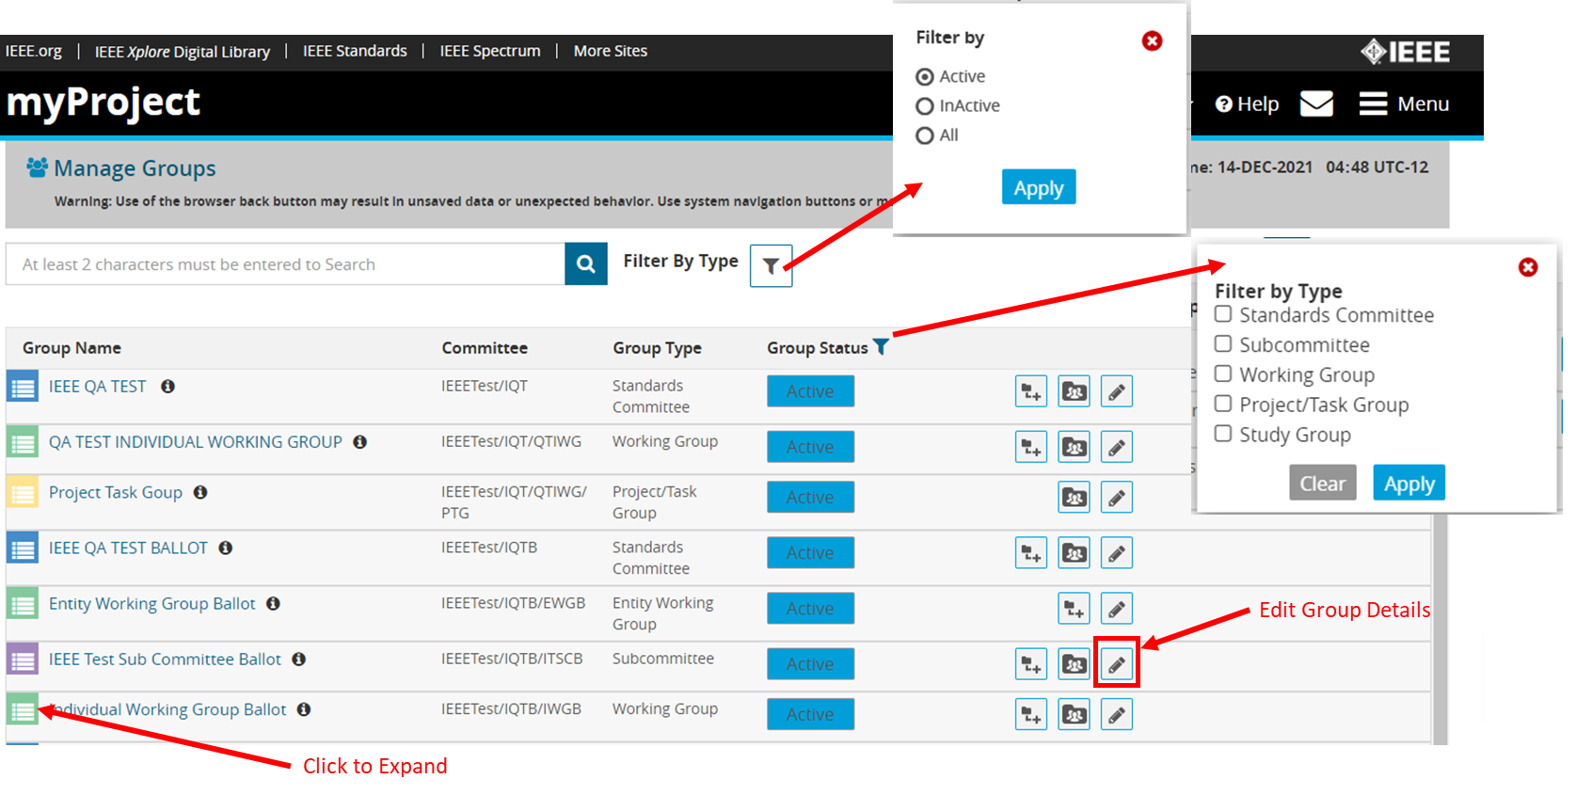Open the IEEE.org top link
The width and height of the screenshot is (1592, 795).
(34, 51)
